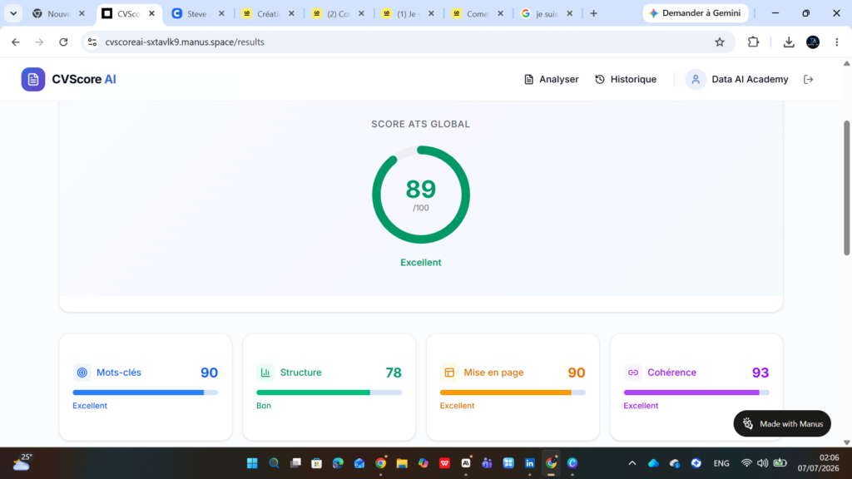Viewport: 852px width, 479px height.
Task: Show hidden system tray icons
Action: click(632, 463)
